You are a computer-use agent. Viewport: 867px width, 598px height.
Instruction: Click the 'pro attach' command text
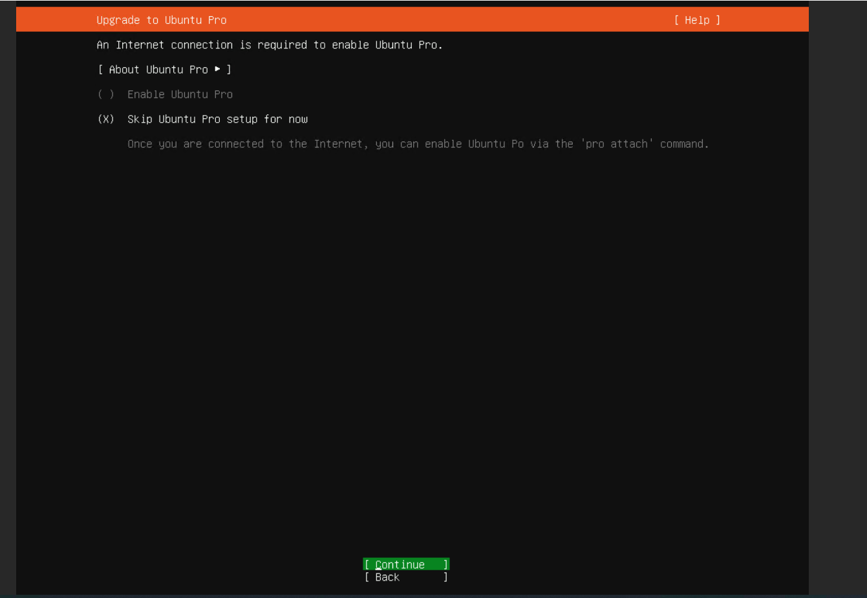(617, 144)
